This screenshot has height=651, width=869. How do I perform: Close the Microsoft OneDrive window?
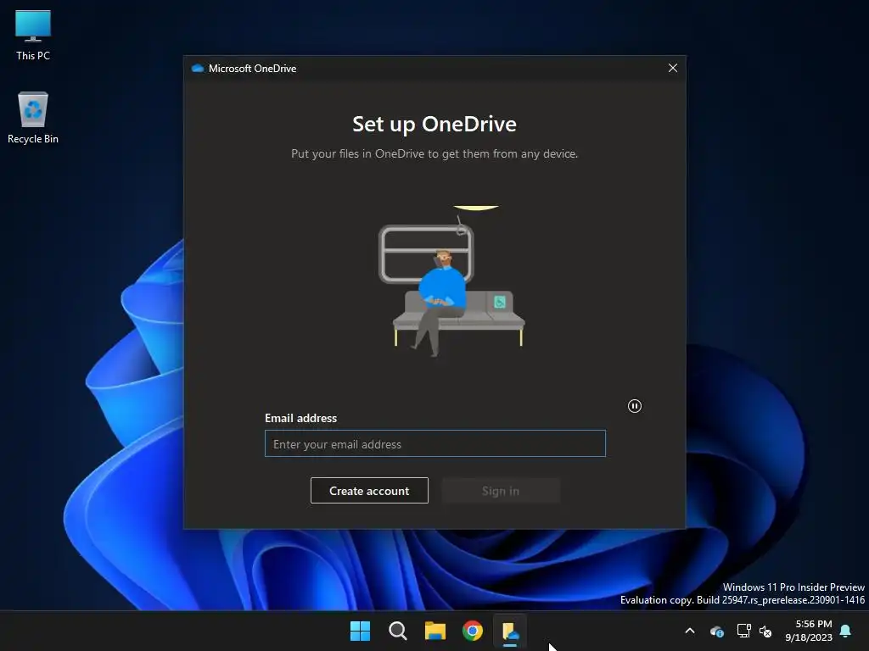click(673, 68)
